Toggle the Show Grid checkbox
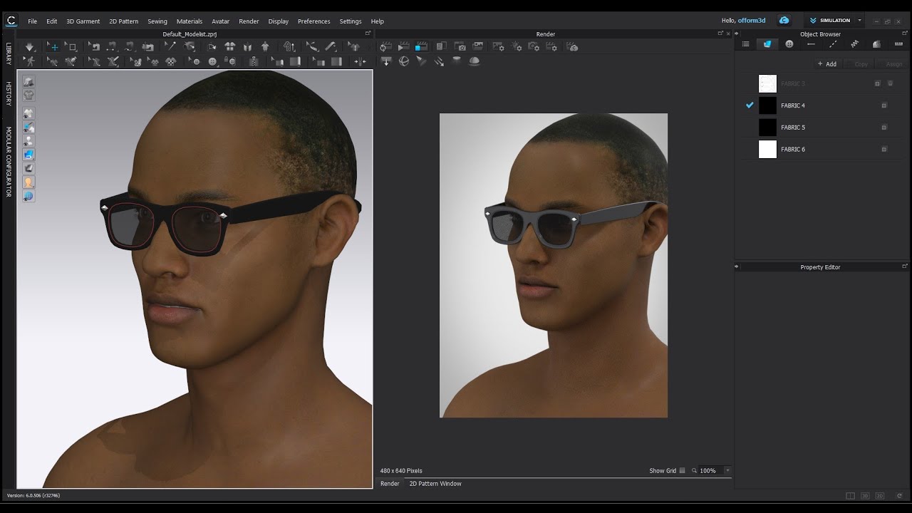This screenshot has width=912, height=513. [682, 470]
